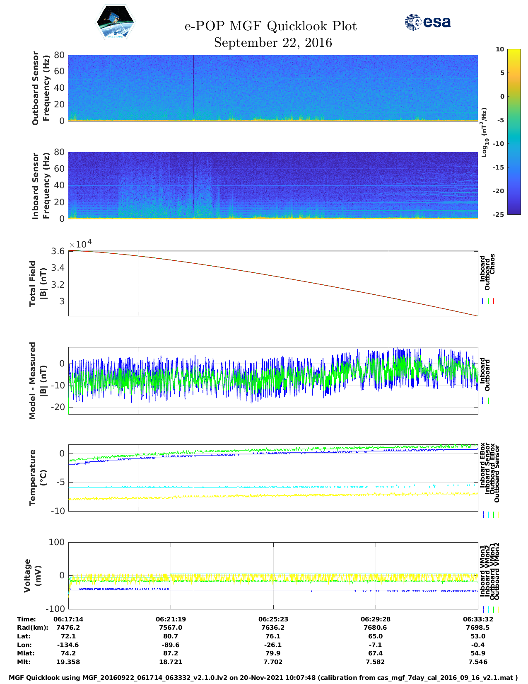
Task: Click the September 22, 2016 date subtitle
Action: 273,43
